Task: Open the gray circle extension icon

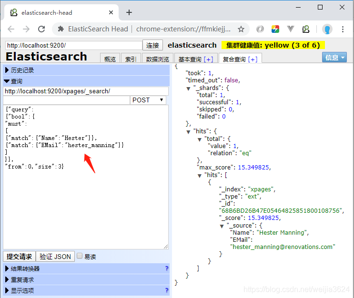Action: 260,29
